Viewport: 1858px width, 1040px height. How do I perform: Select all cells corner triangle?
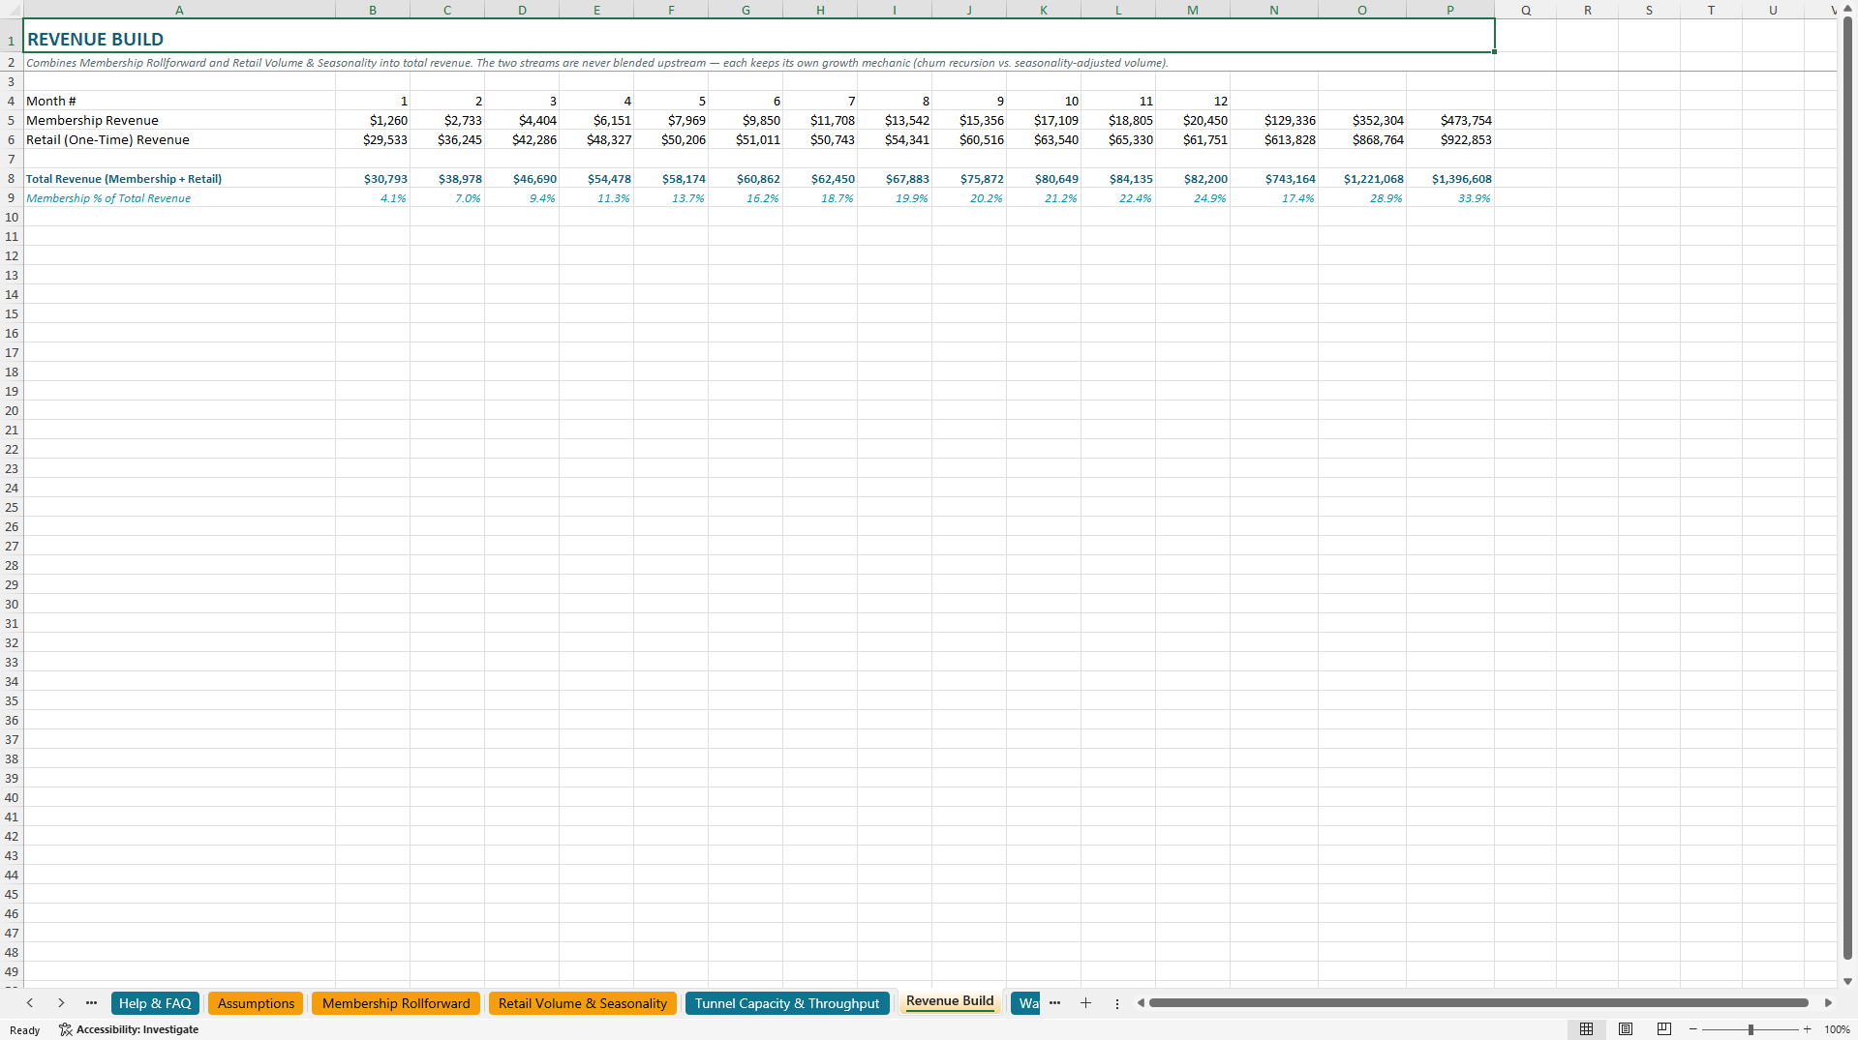[12, 10]
